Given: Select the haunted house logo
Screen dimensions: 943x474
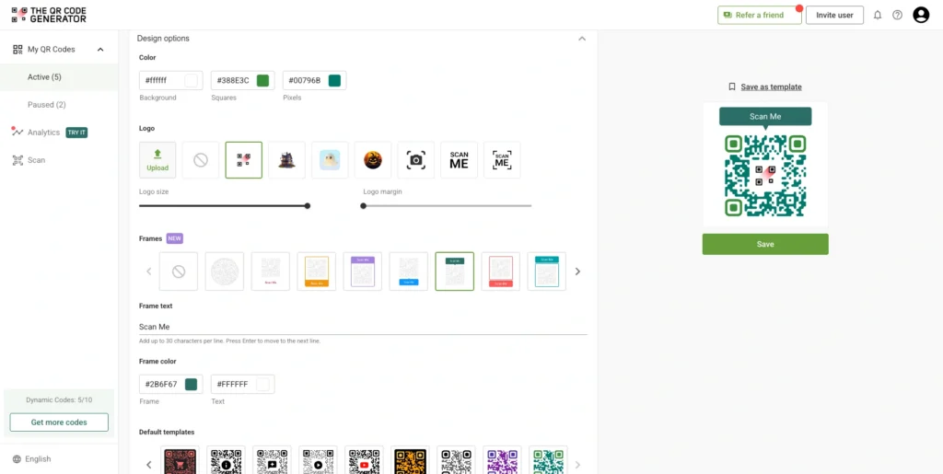Looking at the screenshot, I should point(287,160).
